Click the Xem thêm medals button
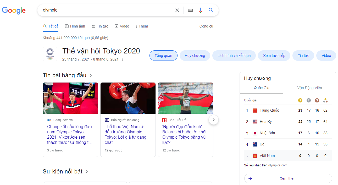Screen dimensions: 338x185 [x=288, y=178]
